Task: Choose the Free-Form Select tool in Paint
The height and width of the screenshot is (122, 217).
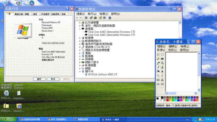Action: (158, 55)
